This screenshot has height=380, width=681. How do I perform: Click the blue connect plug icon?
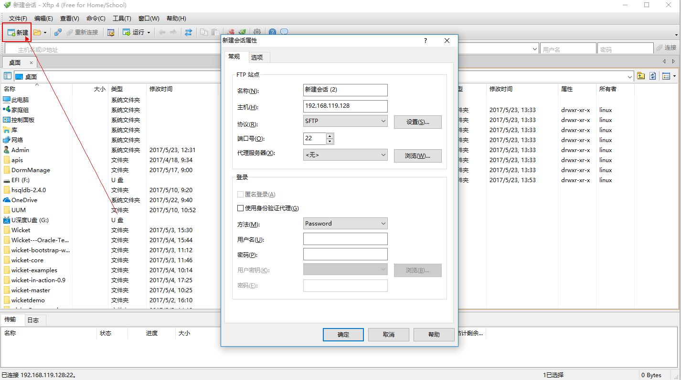[58, 32]
